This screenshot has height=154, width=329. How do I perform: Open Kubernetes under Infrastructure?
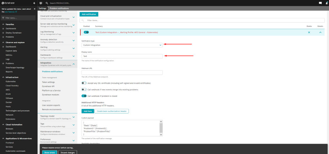click(x=11, y=81)
